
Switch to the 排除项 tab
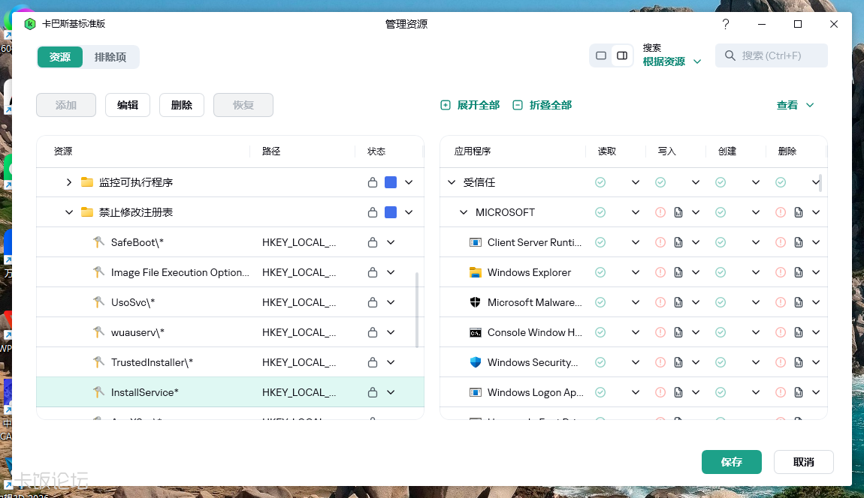point(110,57)
